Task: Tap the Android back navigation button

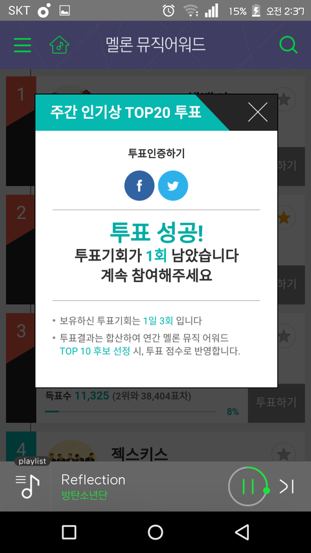Action: 242,532
